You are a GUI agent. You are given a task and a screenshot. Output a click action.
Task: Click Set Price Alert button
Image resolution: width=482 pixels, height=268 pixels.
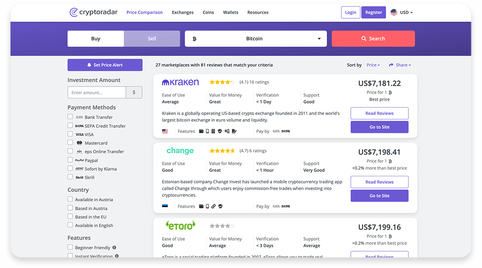(x=105, y=65)
